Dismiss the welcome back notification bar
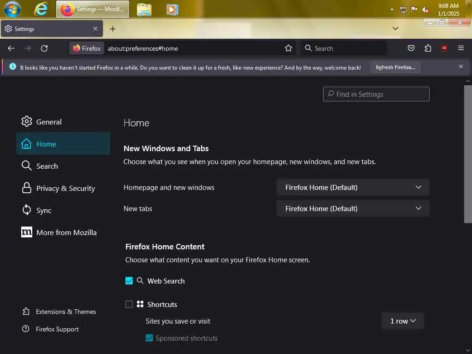472x354 pixels. click(461, 66)
